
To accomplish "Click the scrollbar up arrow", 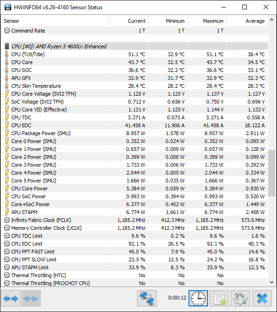I will (x=271, y=19).
